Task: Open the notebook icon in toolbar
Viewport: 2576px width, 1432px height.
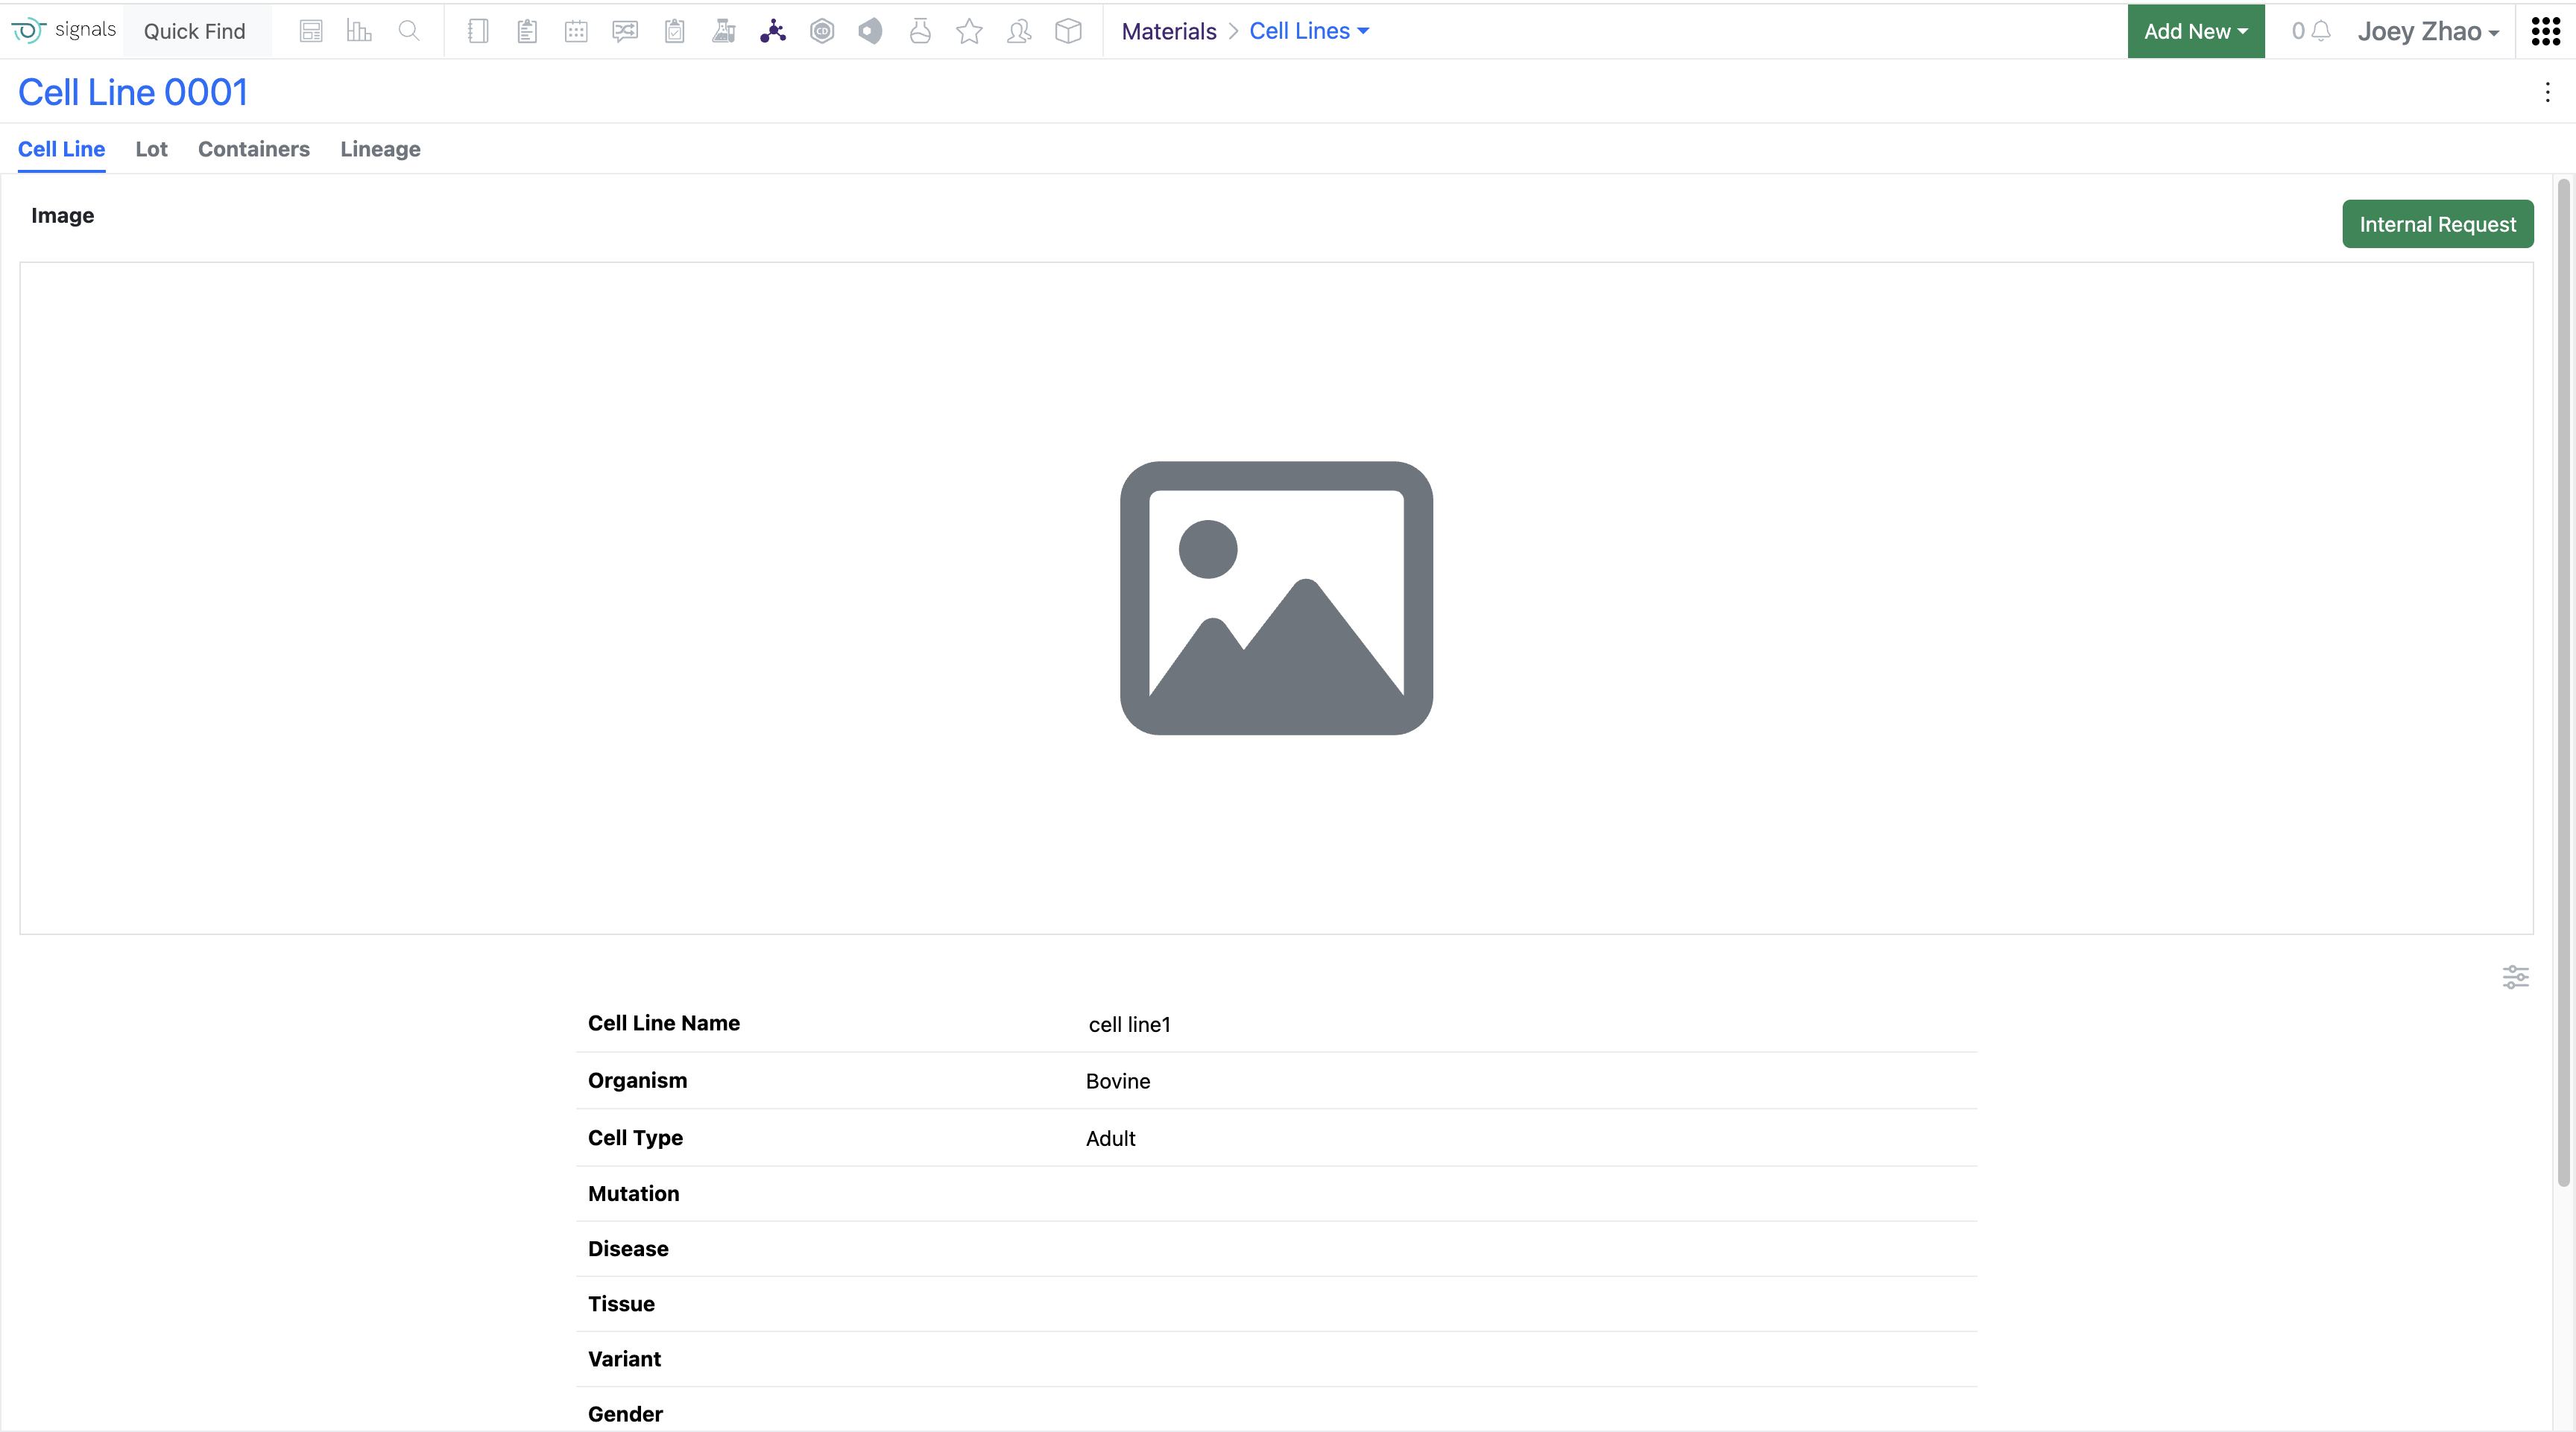Action: [x=478, y=31]
